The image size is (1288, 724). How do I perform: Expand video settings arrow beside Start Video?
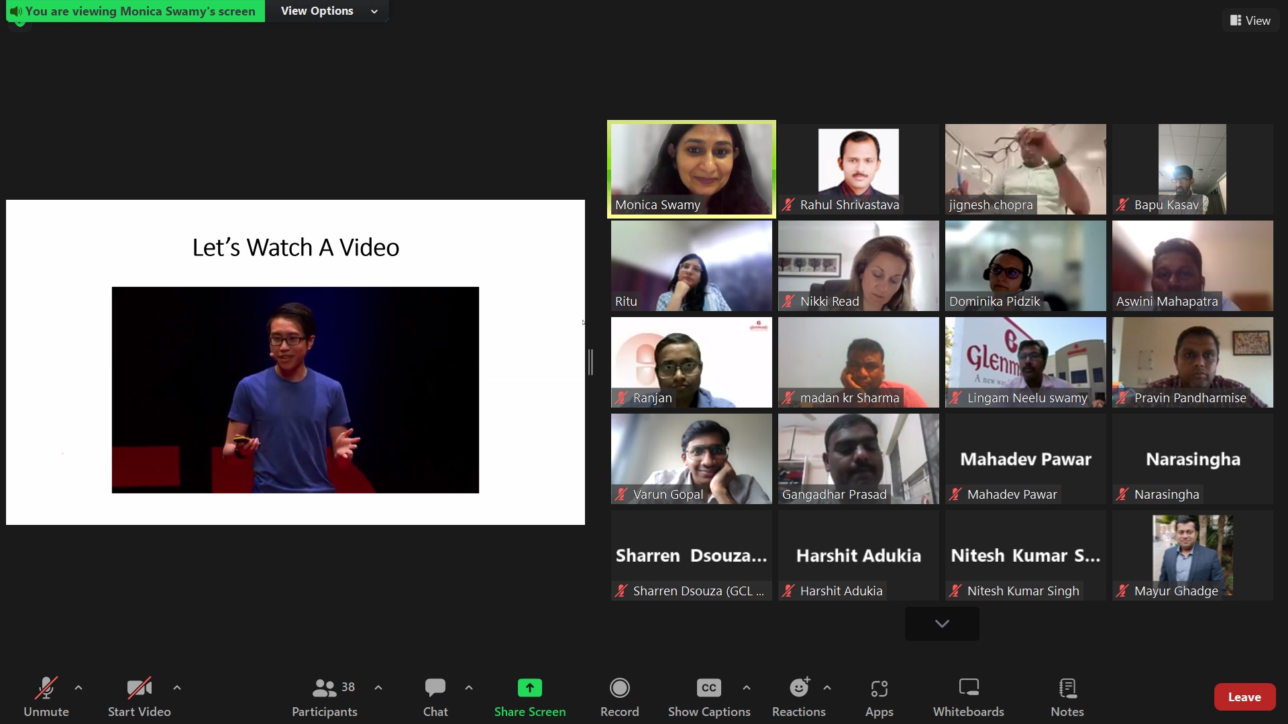point(177,688)
